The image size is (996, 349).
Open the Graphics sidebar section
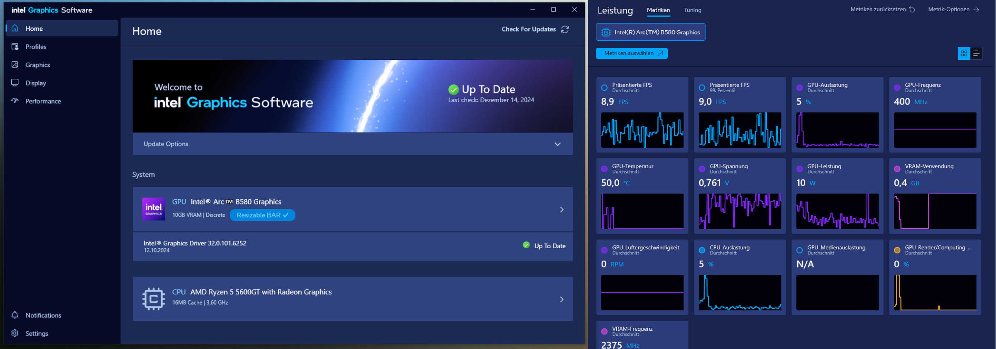coord(62,65)
